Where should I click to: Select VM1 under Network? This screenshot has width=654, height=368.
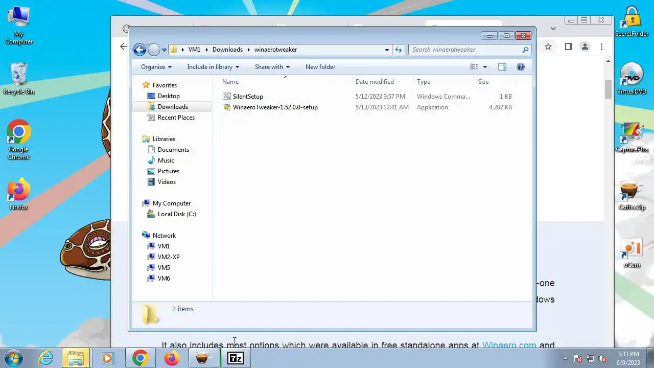(163, 246)
